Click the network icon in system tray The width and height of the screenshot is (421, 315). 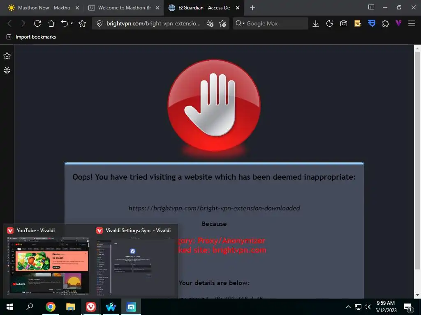358,307
